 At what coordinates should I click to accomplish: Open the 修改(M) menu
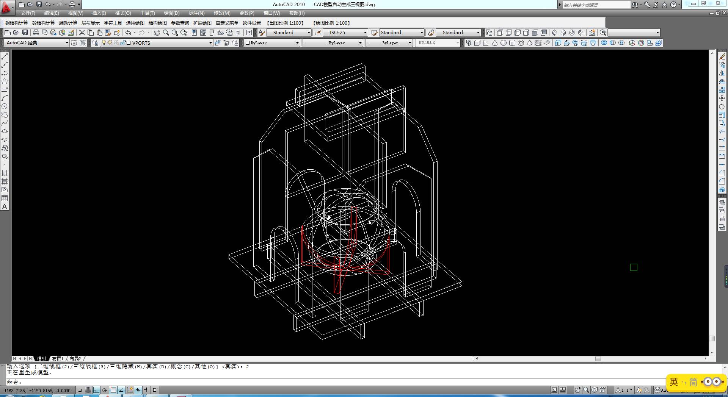click(x=222, y=13)
